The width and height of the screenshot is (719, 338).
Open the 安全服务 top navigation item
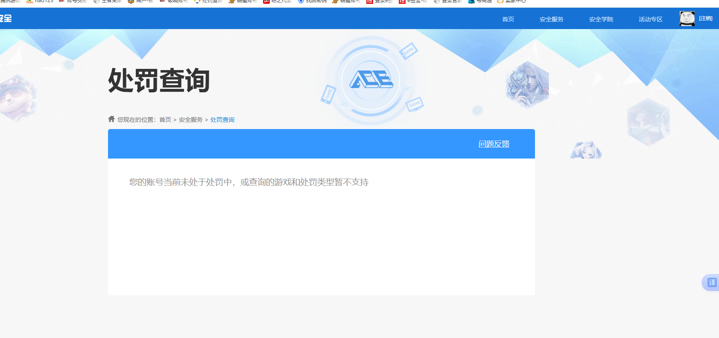tap(551, 19)
